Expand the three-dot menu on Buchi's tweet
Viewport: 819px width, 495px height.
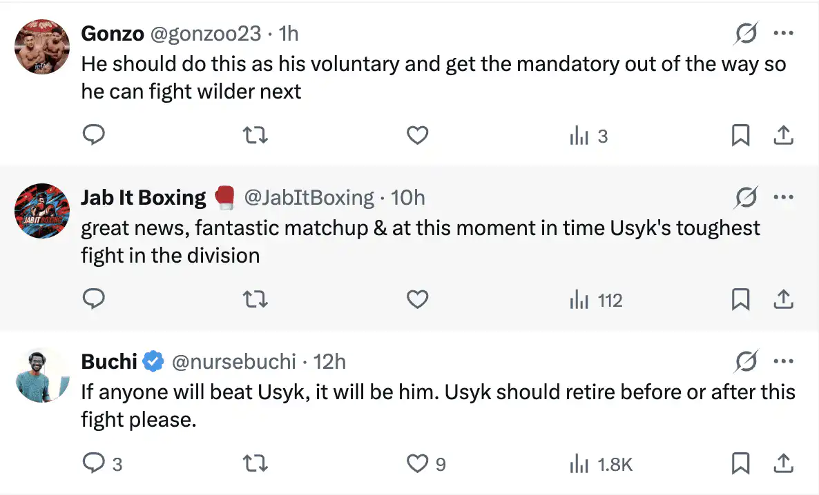(784, 361)
